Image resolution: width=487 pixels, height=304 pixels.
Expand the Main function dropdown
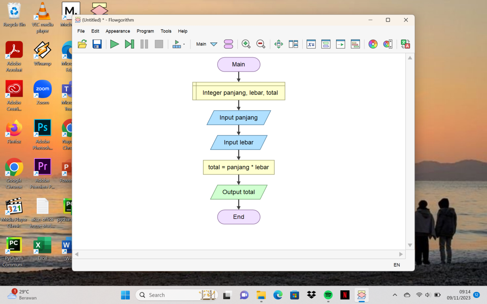point(213,45)
